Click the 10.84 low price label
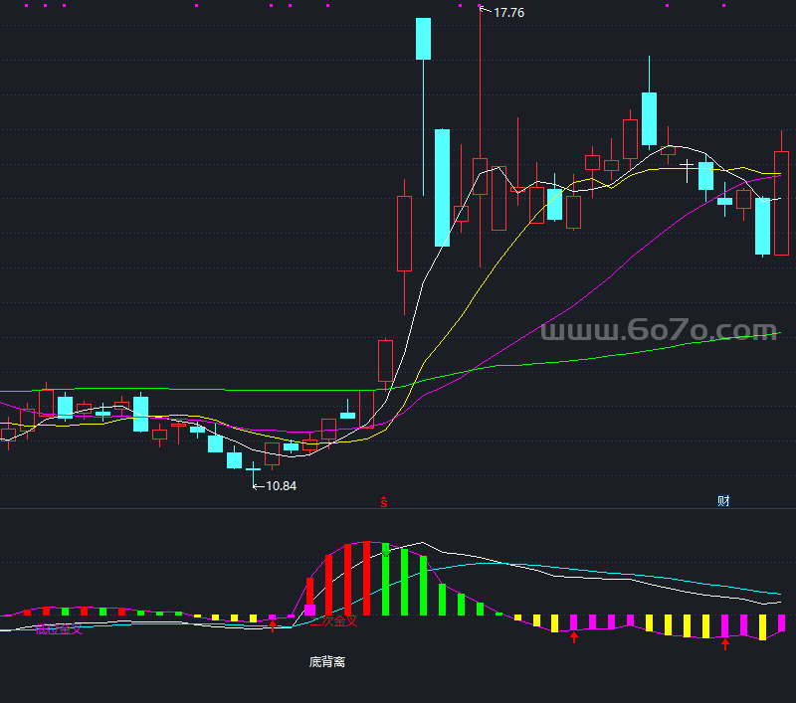Image resolution: width=796 pixels, height=703 pixels. click(x=281, y=486)
